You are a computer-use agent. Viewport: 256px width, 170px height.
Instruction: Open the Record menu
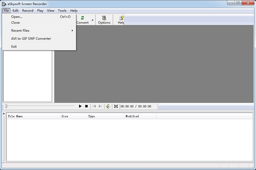[27, 10]
